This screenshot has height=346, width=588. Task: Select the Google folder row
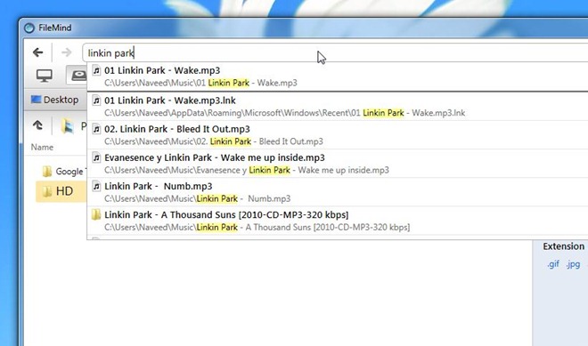[61, 172]
